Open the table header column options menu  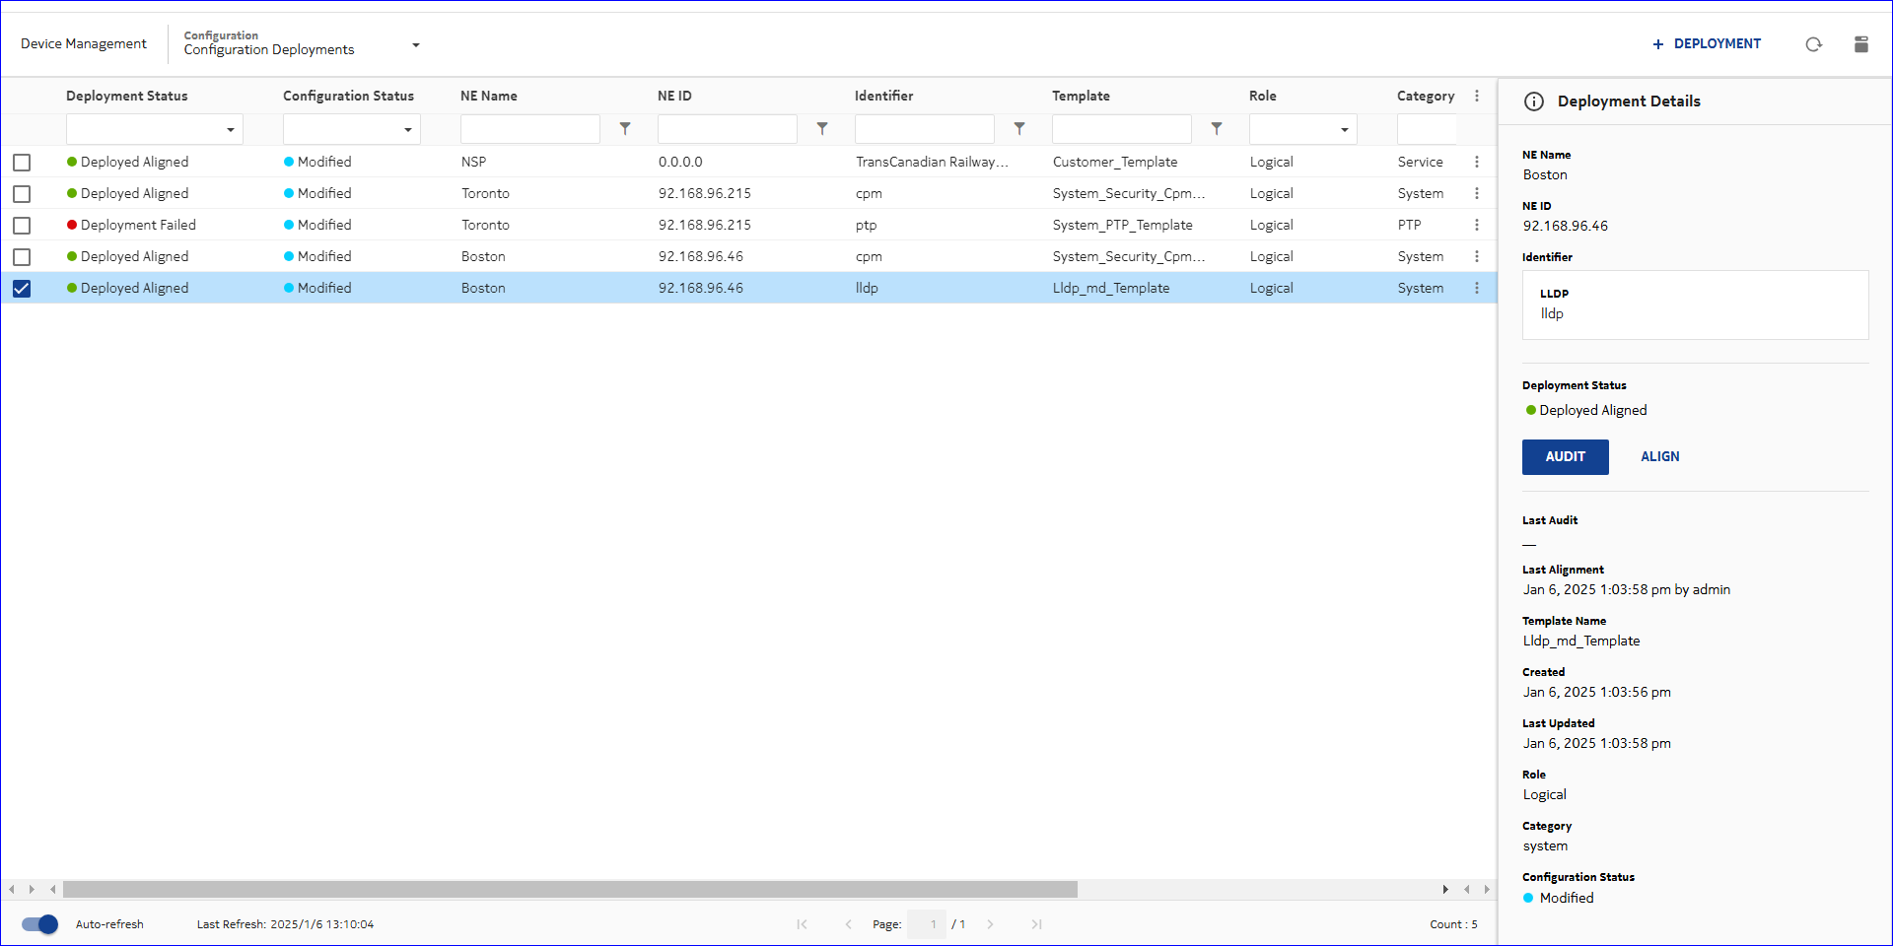point(1476,96)
